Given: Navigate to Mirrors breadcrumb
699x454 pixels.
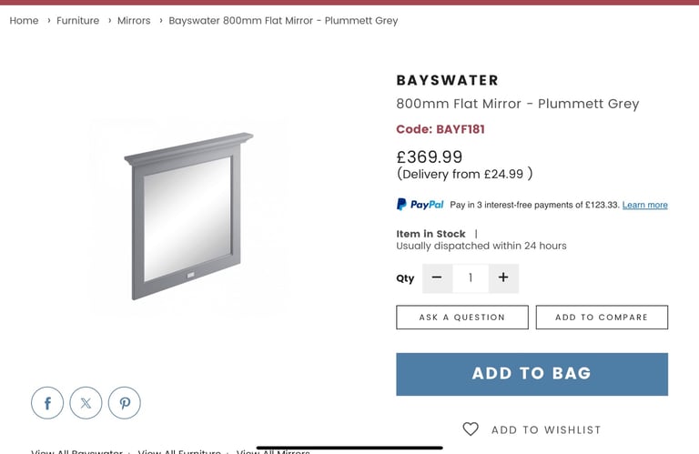Looking at the screenshot, I should tap(134, 21).
